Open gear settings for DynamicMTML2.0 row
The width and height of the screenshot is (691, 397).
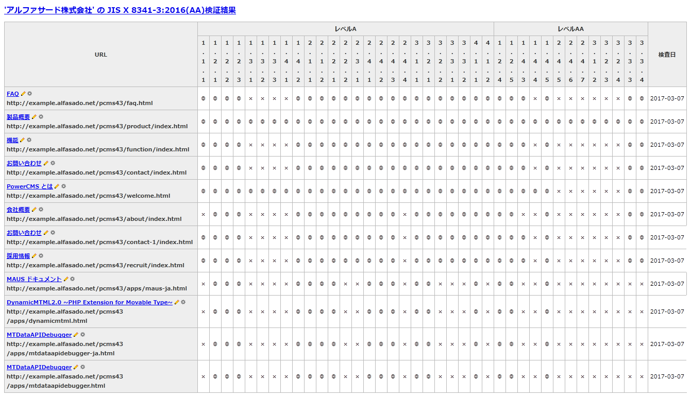coord(182,302)
